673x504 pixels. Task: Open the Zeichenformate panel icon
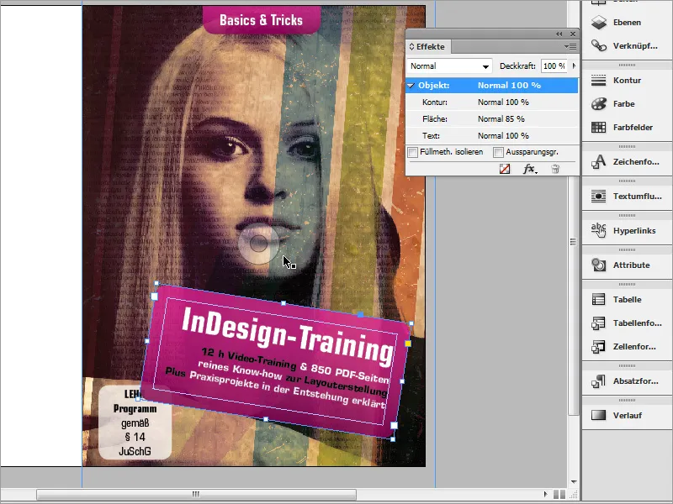pos(598,161)
